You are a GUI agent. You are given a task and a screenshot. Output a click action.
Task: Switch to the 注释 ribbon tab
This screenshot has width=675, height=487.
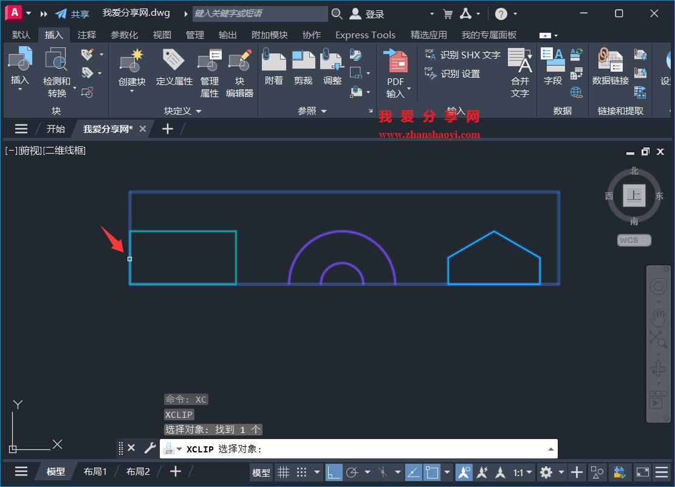86,35
